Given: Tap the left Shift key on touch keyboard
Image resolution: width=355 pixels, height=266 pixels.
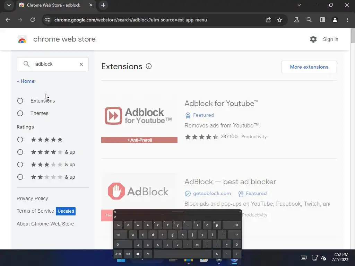Looking at the screenshot, I should point(123,245).
